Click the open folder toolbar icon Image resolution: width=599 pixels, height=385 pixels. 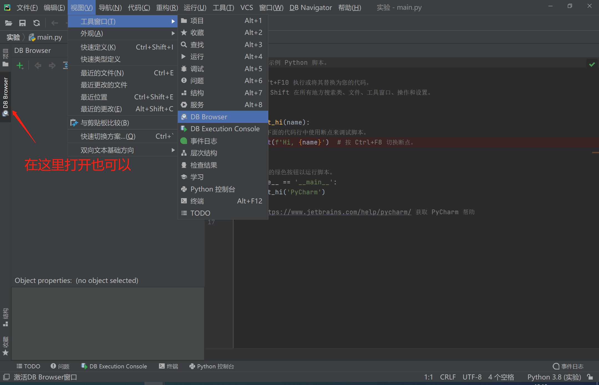pos(9,23)
